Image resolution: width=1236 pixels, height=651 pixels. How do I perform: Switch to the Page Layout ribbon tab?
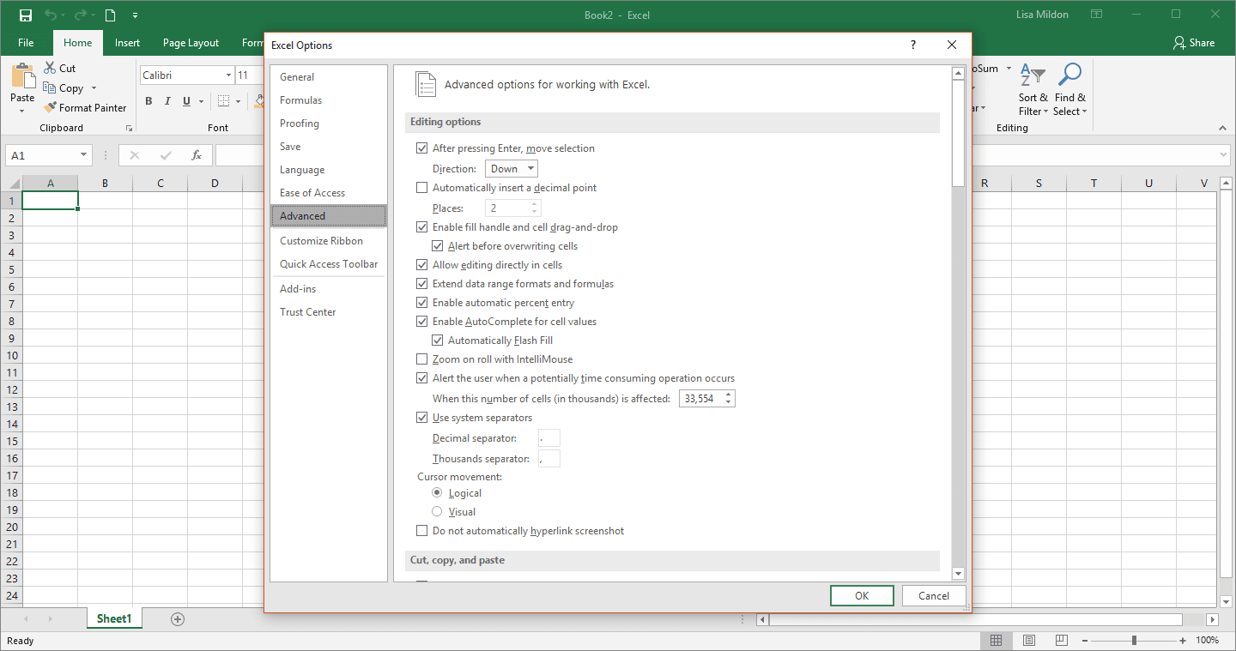191,43
